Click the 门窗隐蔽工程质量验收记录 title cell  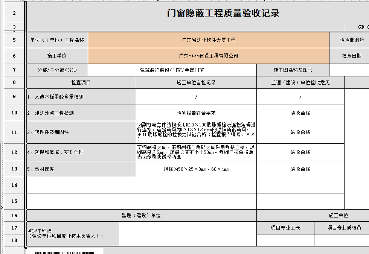coord(223,13)
